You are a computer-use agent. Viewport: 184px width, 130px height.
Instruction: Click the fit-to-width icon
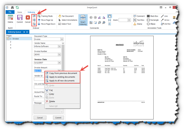tap(109, 20)
